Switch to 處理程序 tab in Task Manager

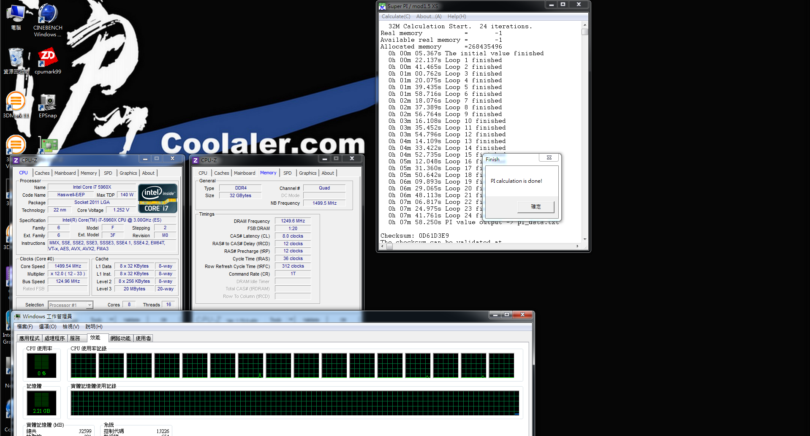[54, 339]
